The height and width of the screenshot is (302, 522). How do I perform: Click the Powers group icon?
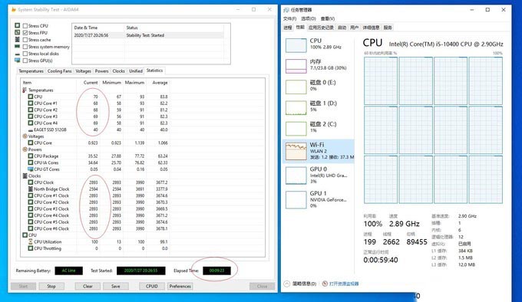pyautogui.click(x=25, y=149)
